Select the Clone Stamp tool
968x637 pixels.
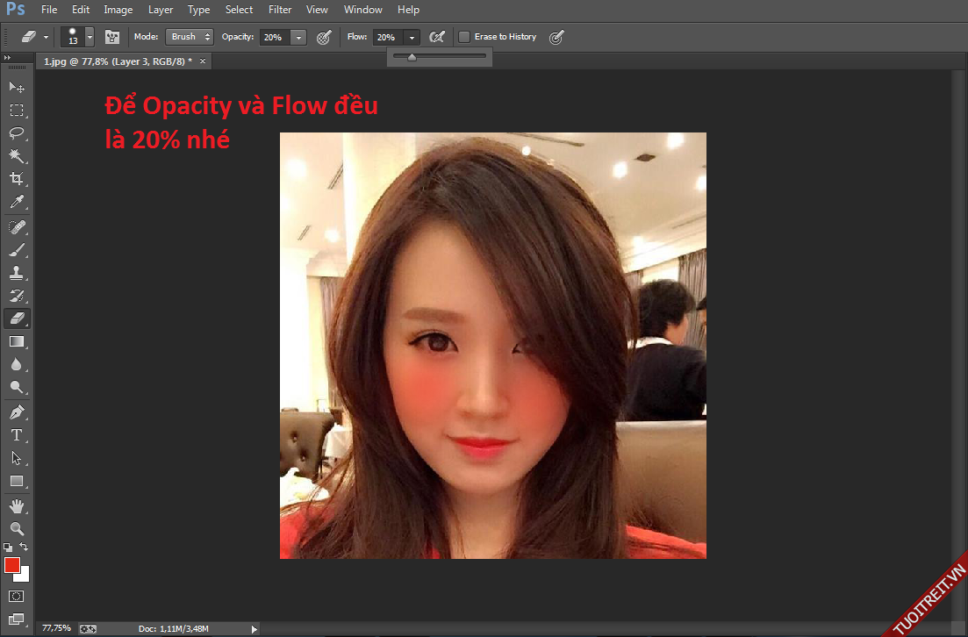(x=16, y=273)
